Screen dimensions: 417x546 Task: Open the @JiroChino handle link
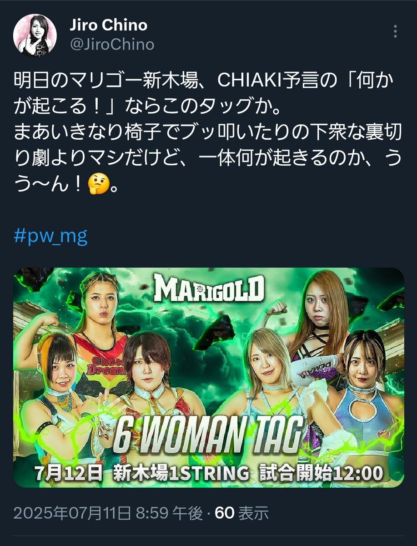click(x=112, y=45)
